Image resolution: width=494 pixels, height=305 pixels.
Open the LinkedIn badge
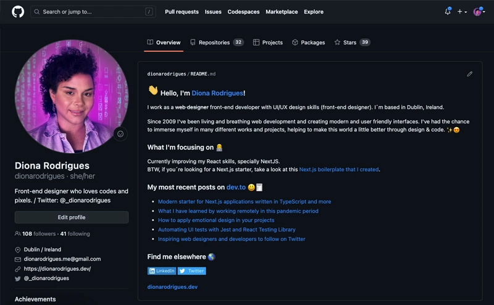click(x=162, y=270)
